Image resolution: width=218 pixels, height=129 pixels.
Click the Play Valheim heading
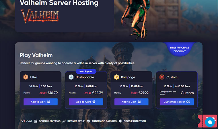pos(36,55)
